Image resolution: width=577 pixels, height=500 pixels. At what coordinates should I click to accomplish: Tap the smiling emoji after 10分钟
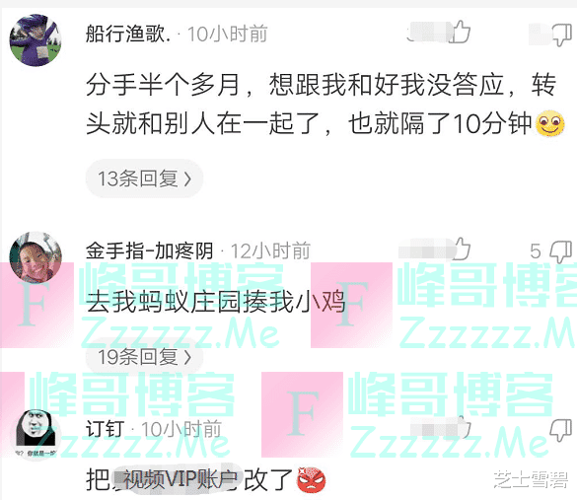550,123
